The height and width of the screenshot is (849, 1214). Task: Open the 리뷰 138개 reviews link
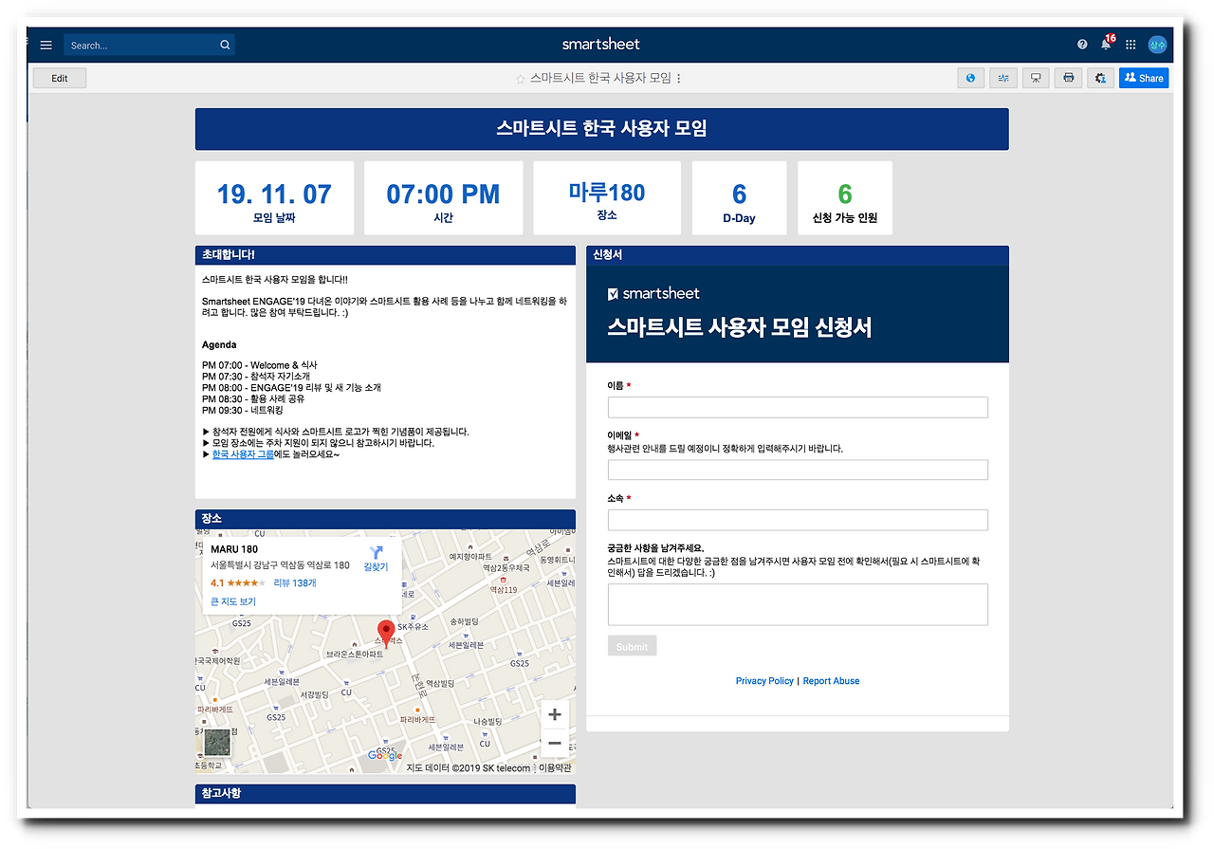click(x=295, y=583)
